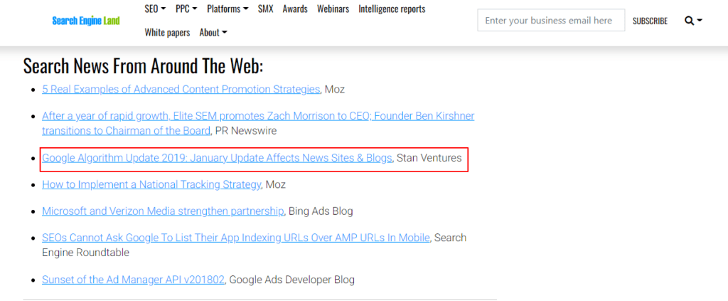
Task: Open Intelligence reports from navigation
Action: (392, 9)
